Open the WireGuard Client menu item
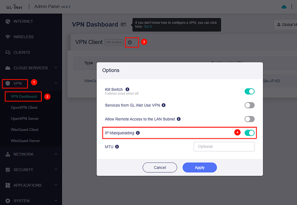 coord(25,129)
